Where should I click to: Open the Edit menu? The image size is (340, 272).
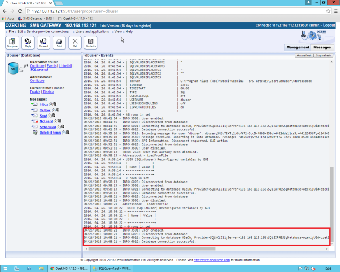coord(20,32)
